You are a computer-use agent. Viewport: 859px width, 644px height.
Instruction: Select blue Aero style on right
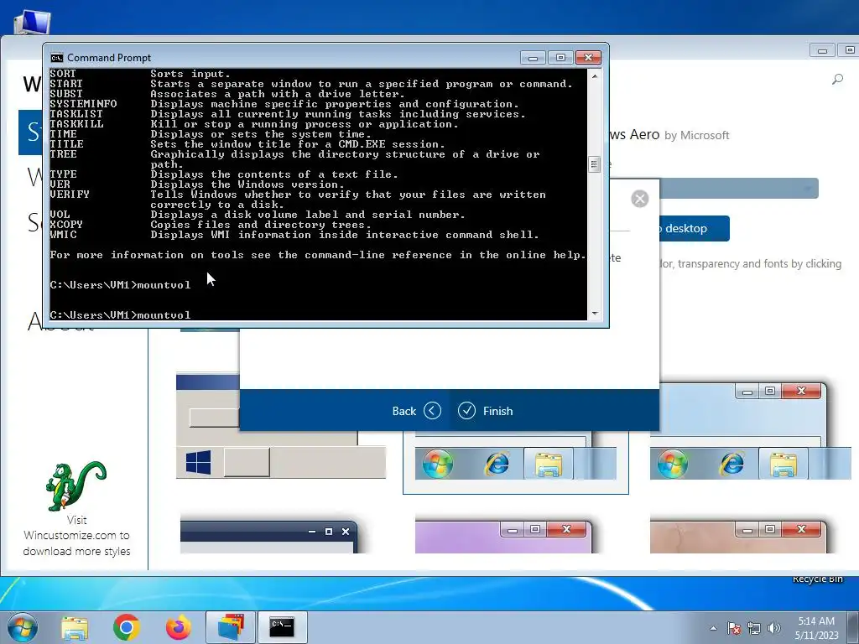pyautogui.click(x=751, y=431)
